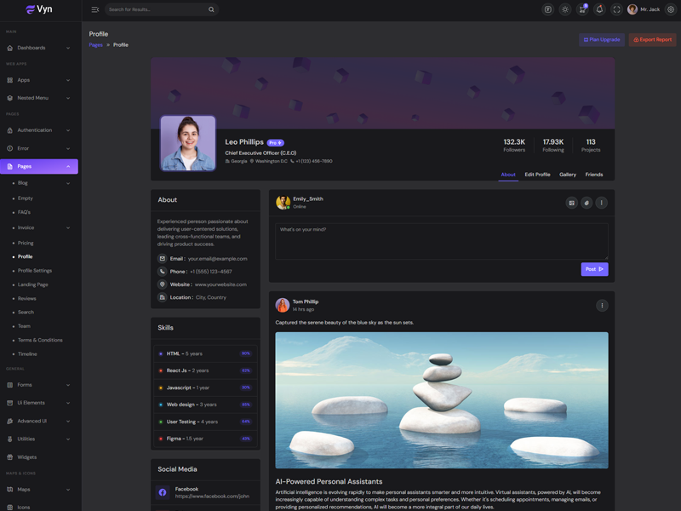Open more options on Tom Phillip's post
The width and height of the screenshot is (681, 511).
point(602,306)
